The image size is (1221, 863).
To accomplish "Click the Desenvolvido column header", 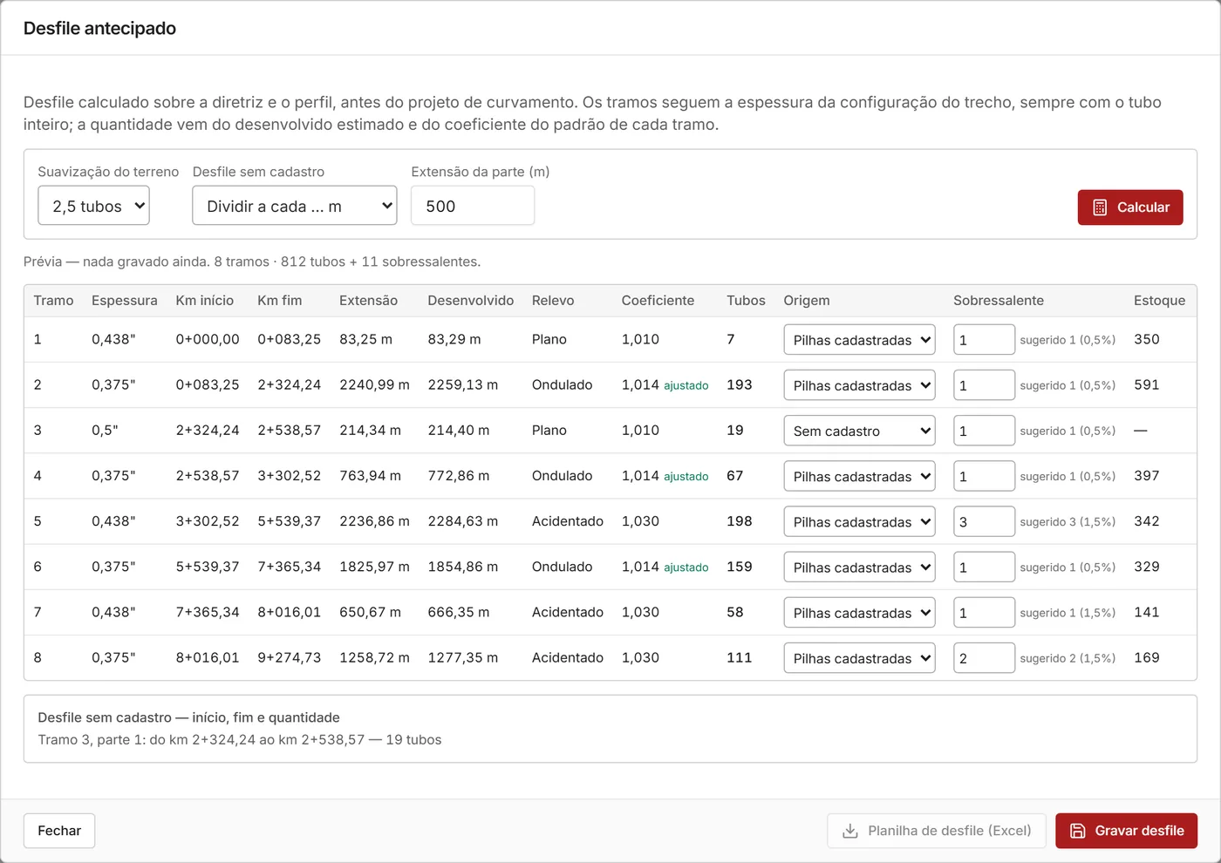I will [471, 301].
